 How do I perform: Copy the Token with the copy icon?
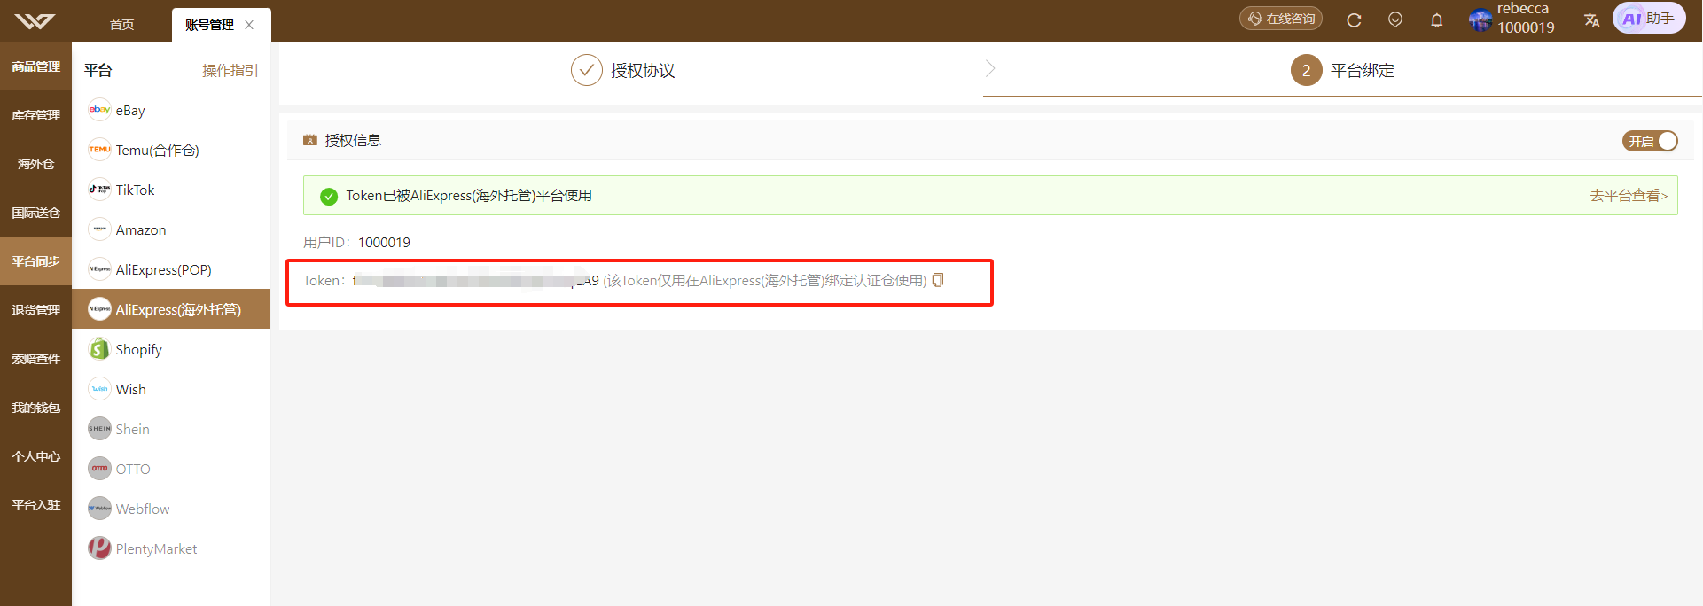(x=938, y=280)
